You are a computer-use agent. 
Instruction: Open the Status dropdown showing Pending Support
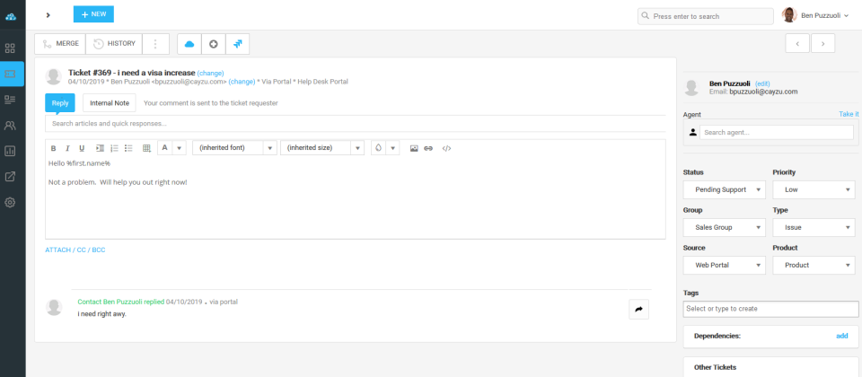tap(724, 189)
